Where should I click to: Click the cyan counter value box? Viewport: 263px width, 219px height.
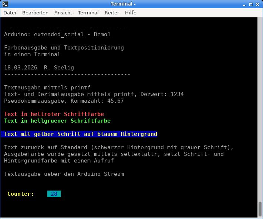pyautogui.click(x=54, y=194)
